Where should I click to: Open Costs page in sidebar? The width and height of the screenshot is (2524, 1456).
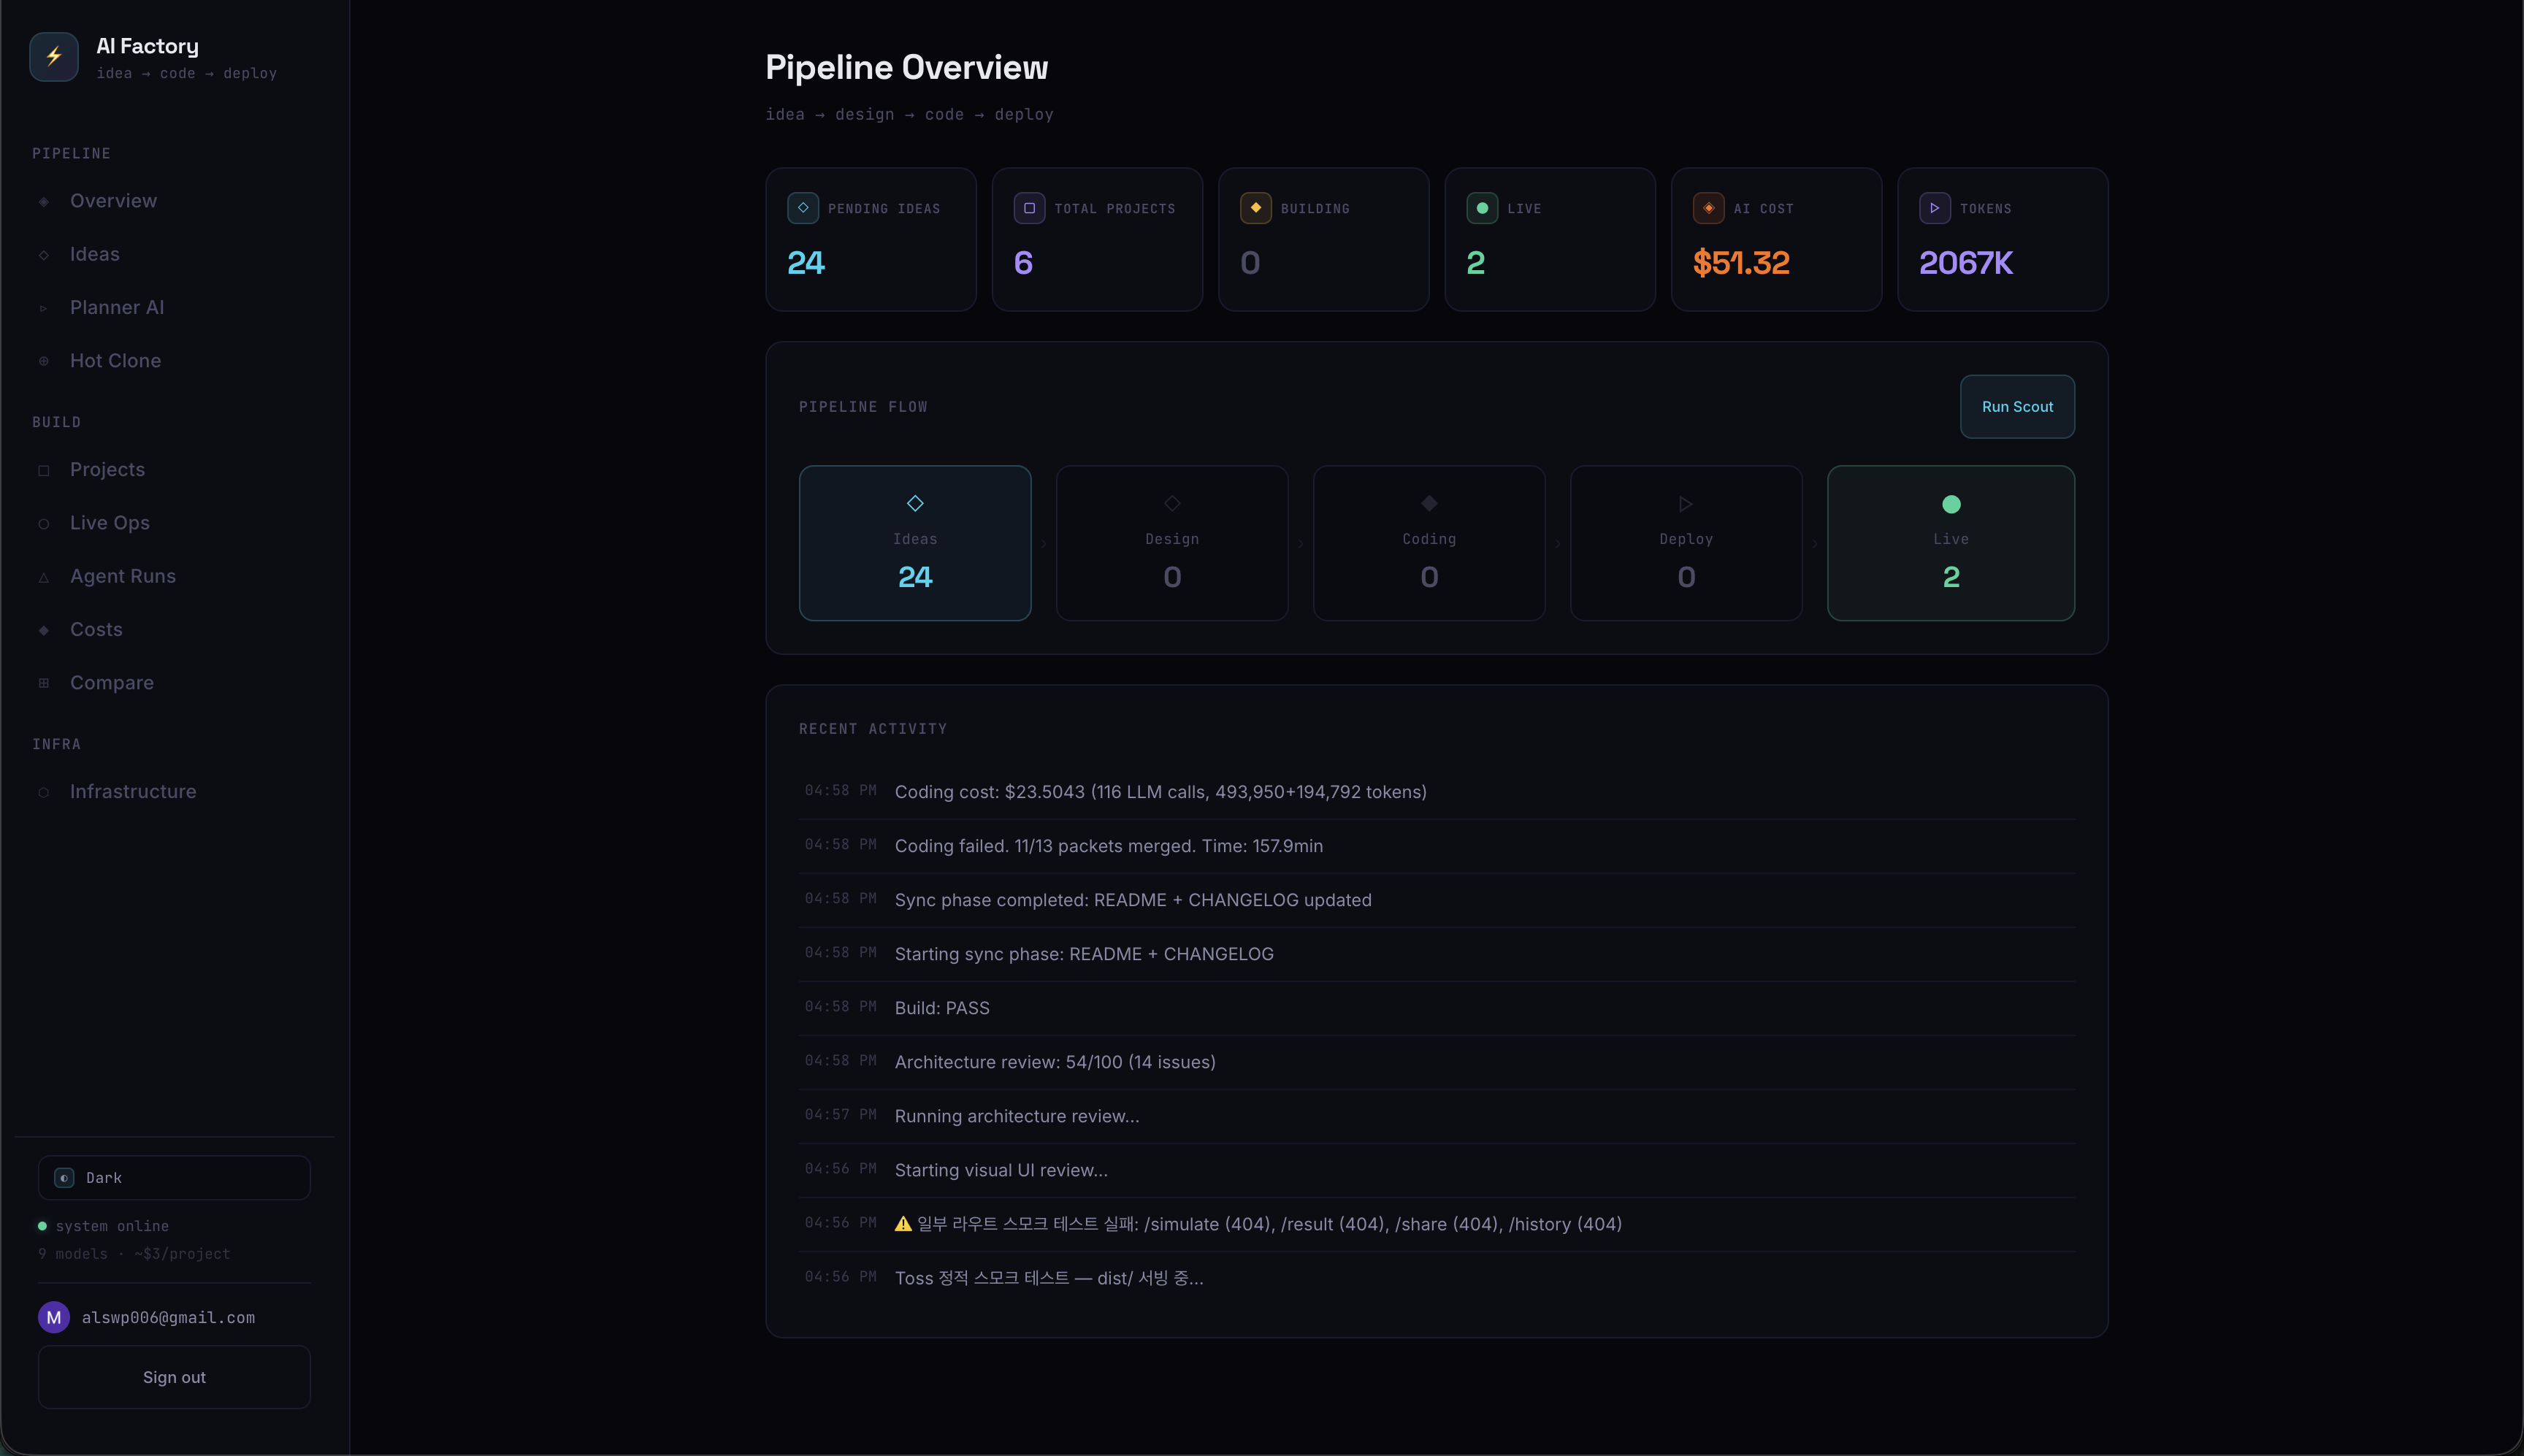click(x=96, y=629)
